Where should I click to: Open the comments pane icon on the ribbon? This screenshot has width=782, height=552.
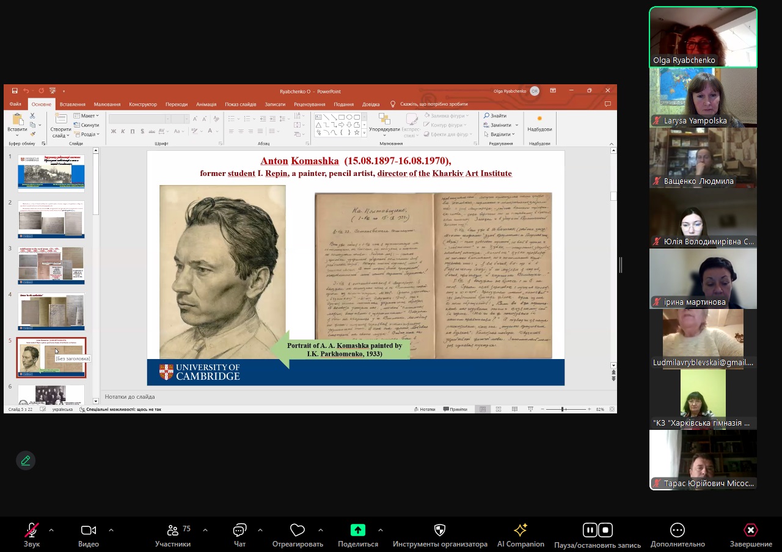tap(607, 104)
